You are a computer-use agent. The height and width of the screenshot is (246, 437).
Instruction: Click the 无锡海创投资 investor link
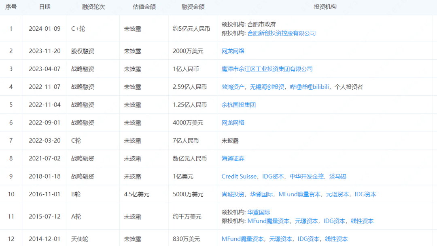point(267,87)
